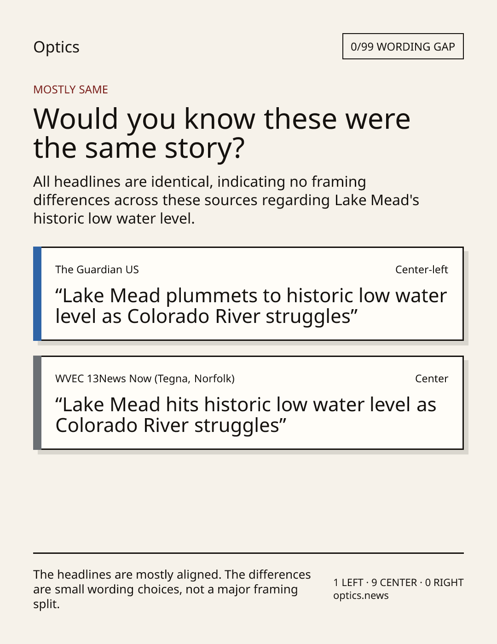
Task: Click the Center-left bias label
Action: click(422, 270)
